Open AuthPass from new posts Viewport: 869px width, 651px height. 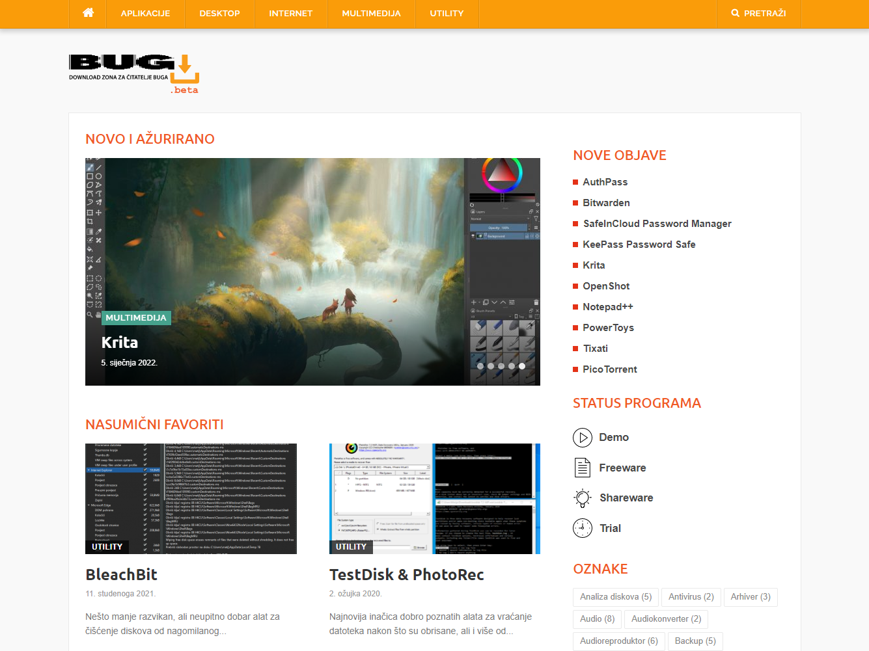tap(605, 182)
